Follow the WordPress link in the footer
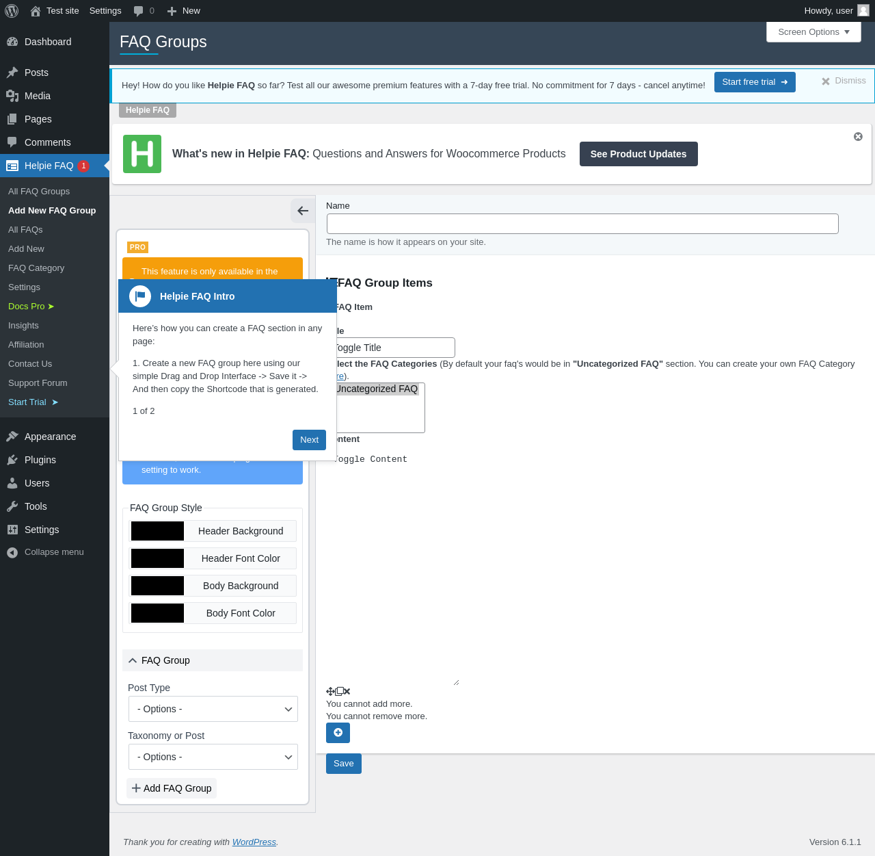This screenshot has width=875, height=856. (254, 842)
